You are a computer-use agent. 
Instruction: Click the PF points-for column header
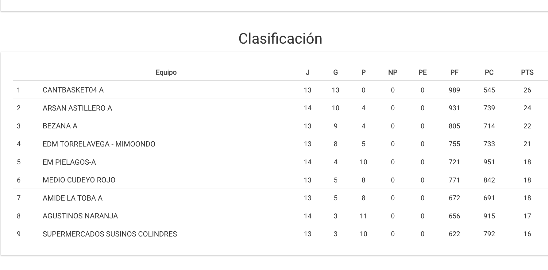click(x=454, y=72)
